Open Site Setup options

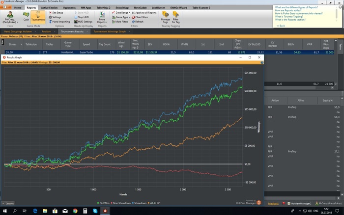click(56, 13)
